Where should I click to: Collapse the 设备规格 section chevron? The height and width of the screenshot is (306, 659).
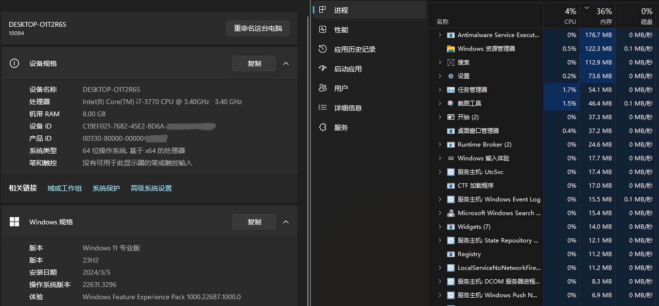pyautogui.click(x=286, y=63)
